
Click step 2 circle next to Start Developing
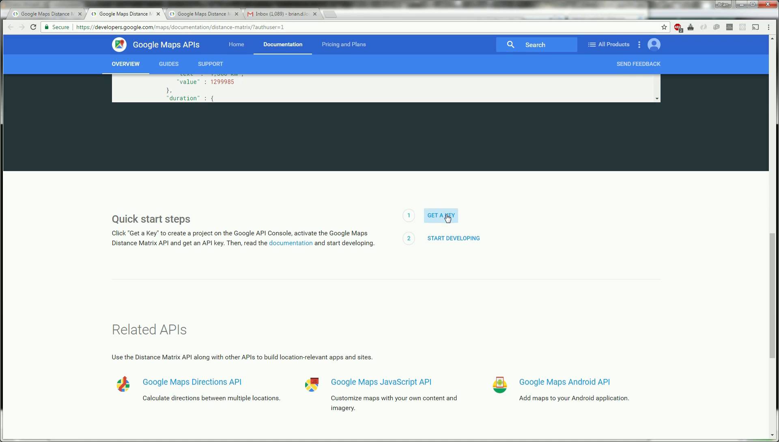click(x=409, y=238)
